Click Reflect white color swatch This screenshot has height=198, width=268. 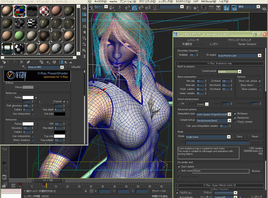(28, 98)
